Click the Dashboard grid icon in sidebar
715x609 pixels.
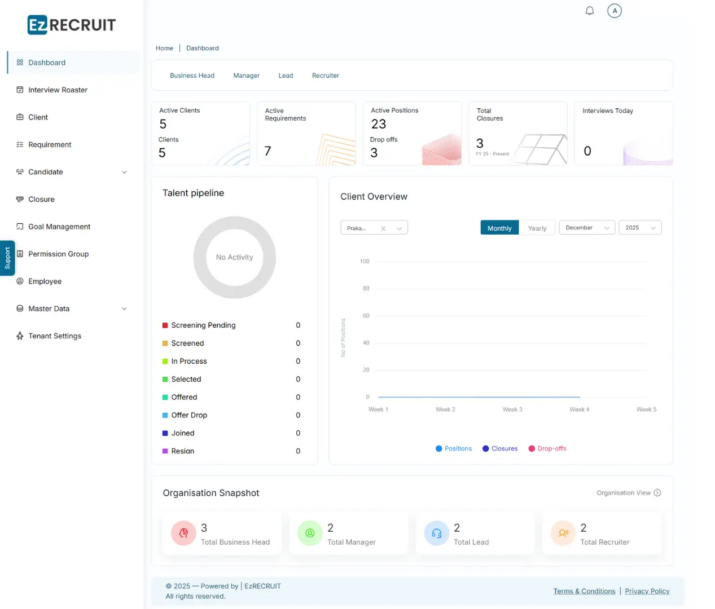tap(20, 63)
